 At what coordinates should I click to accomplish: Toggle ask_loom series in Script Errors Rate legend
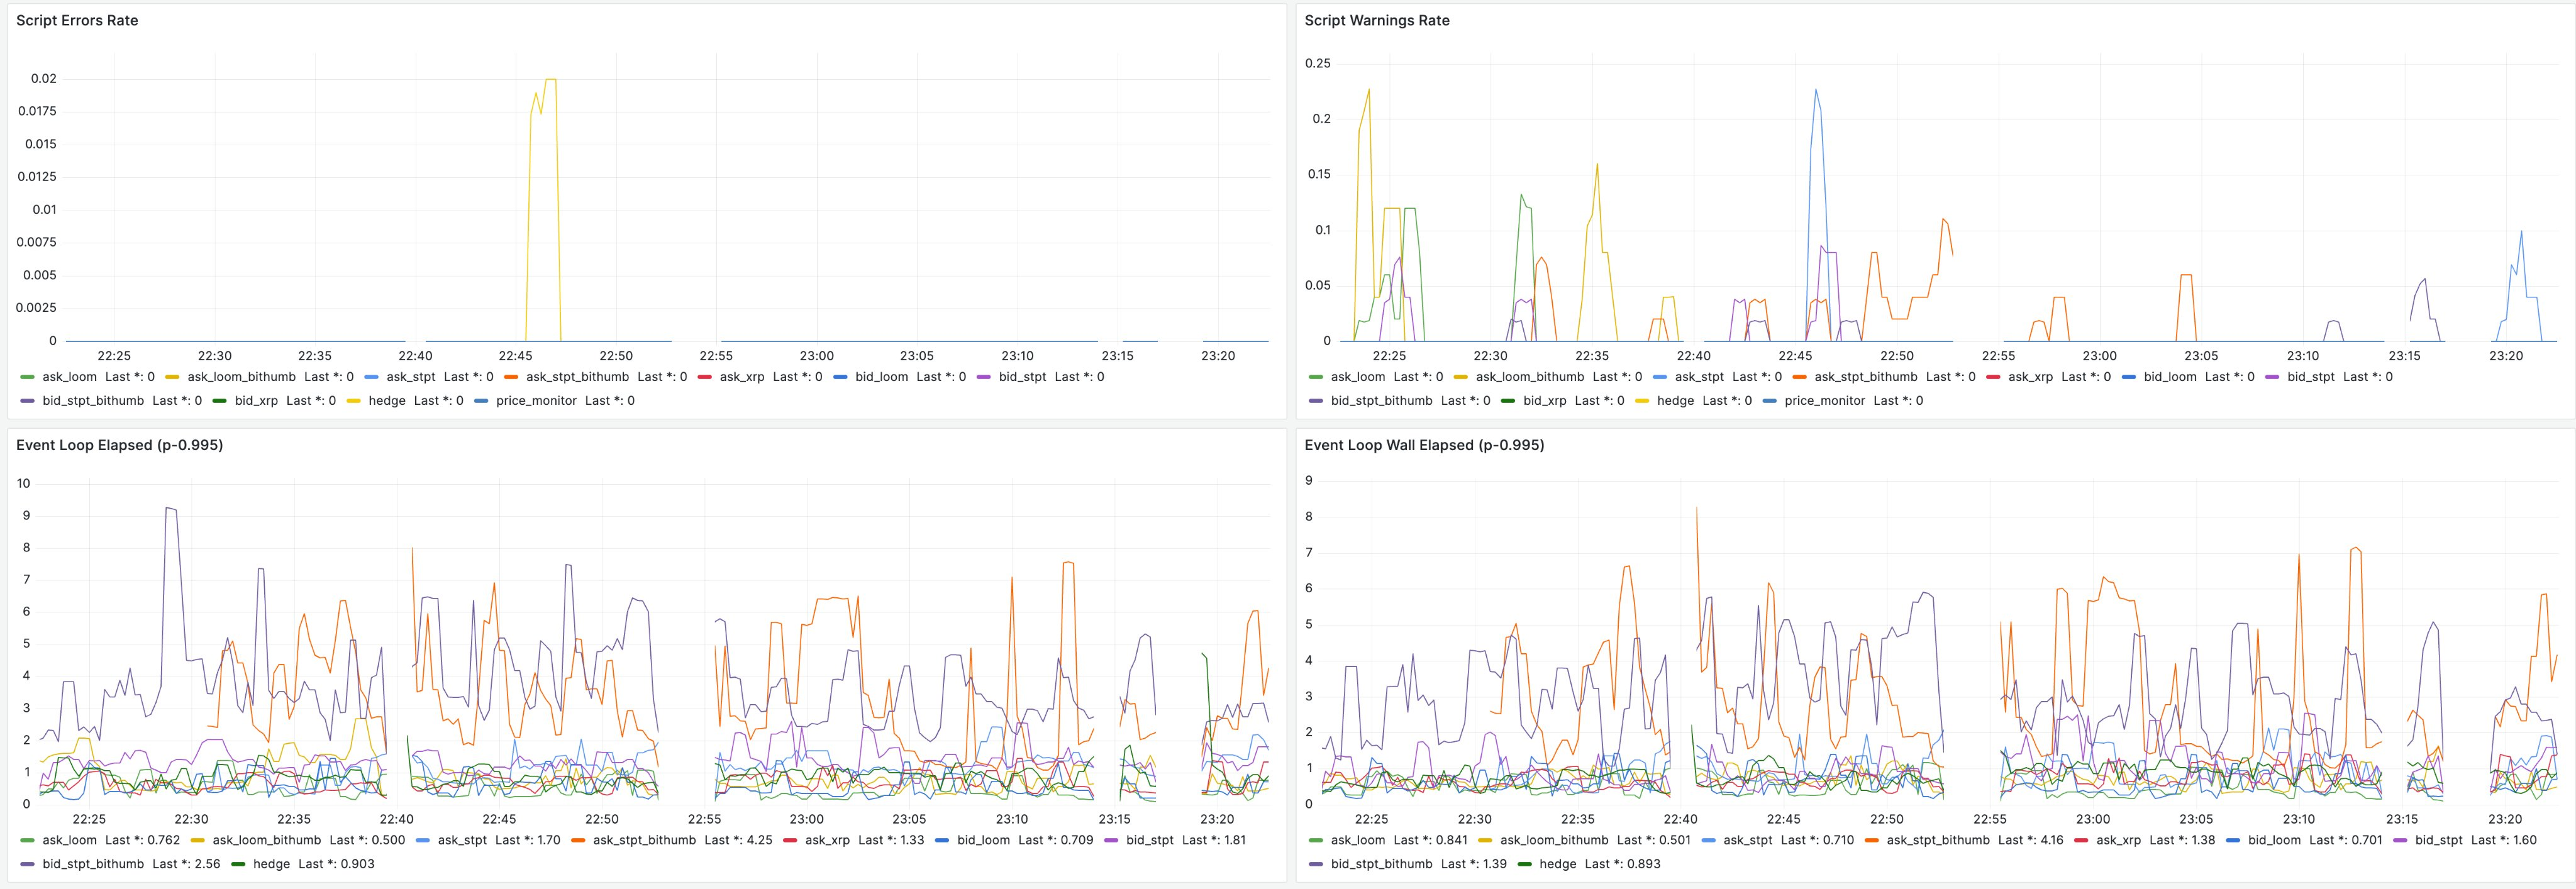tap(69, 377)
